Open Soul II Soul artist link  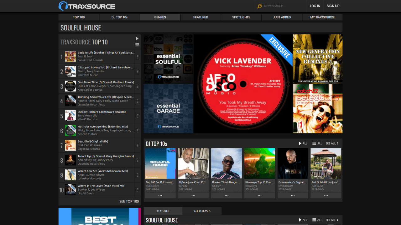tap(85, 57)
